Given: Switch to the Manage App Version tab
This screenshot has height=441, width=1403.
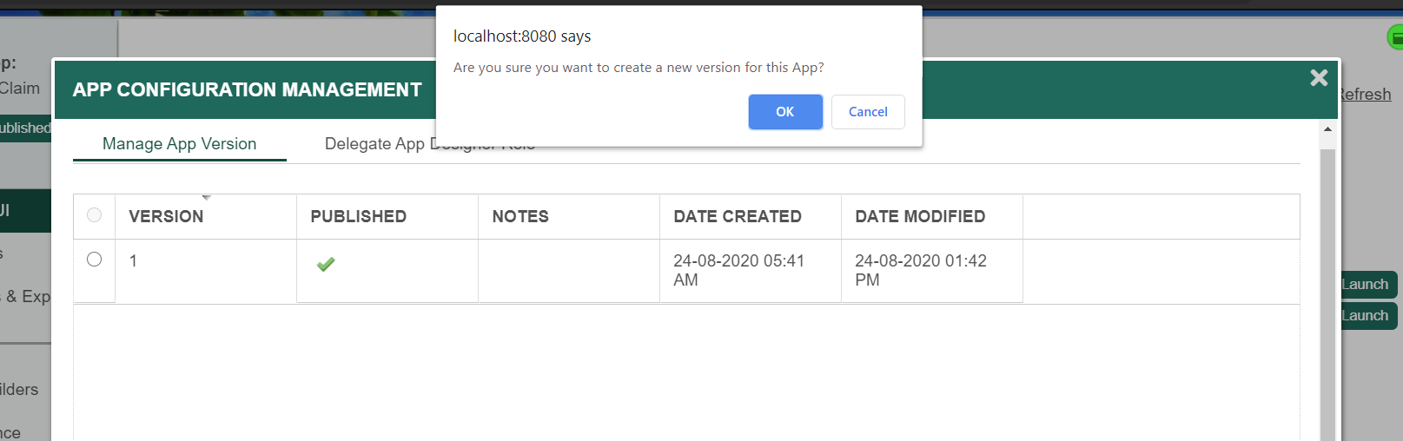Looking at the screenshot, I should pyautogui.click(x=179, y=144).
